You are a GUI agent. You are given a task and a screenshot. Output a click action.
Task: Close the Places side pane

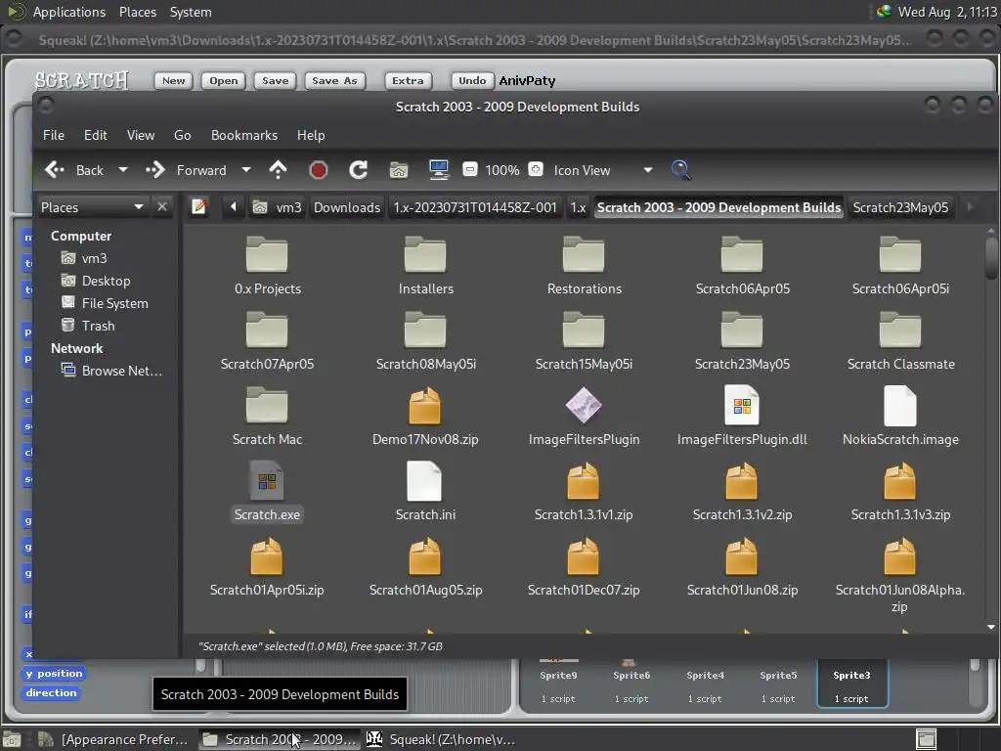point(162,207)
